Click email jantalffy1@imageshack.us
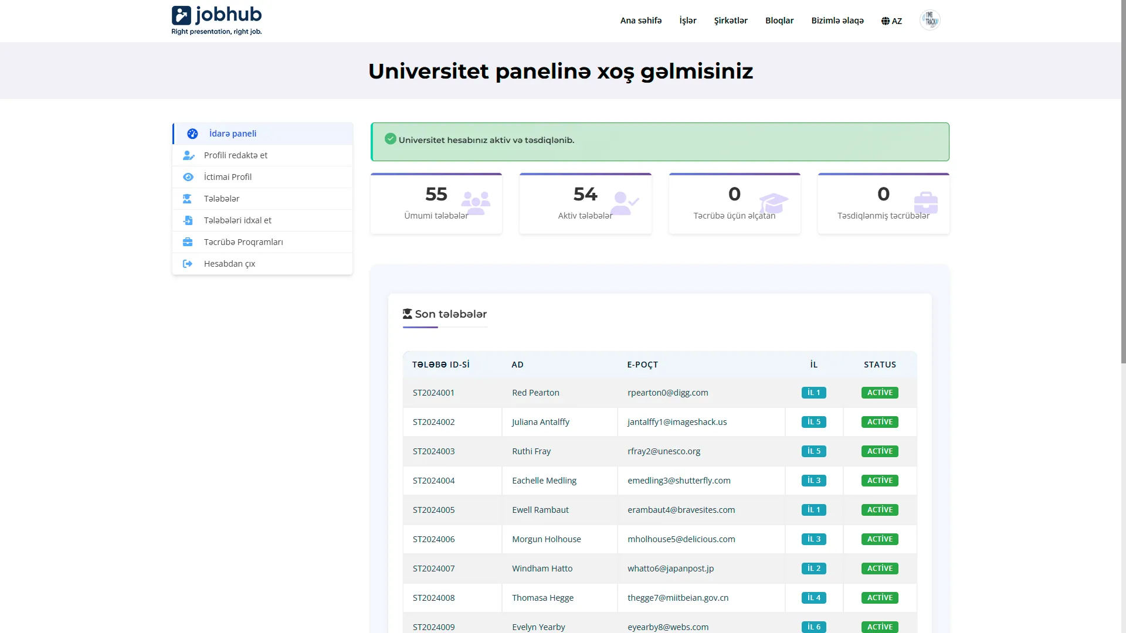Viewport: 1126px width, 633px height. pyautogui.click(x=677, y=422)
